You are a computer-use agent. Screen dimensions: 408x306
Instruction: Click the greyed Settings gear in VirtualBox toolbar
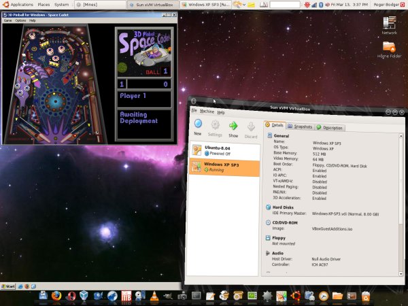(x=215, y=124)
